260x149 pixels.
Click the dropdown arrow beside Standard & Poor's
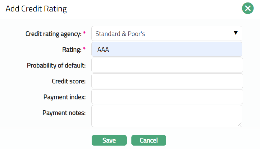point(235,33)
